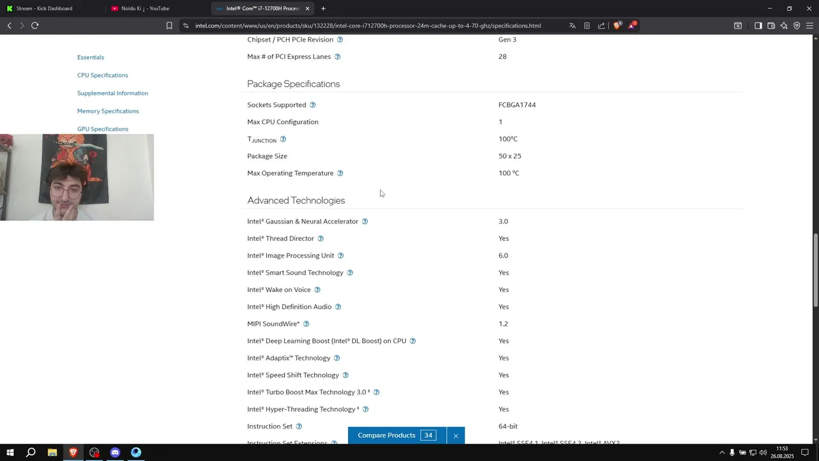Open info tooltip for Max # of PCI Express Lanes
819x461 pixels.
[337, 57]
